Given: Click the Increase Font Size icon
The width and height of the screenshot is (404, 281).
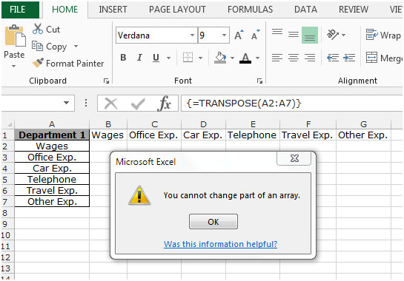Looking at the screenshot, I should click(x=239, y=35).
